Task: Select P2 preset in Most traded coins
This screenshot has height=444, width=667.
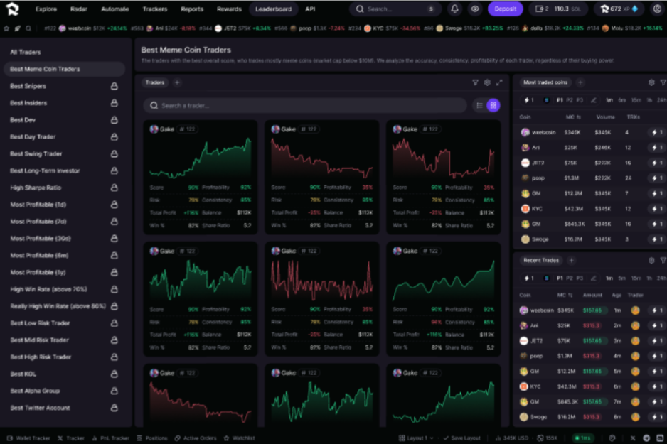Action: [x=570, y=100]
